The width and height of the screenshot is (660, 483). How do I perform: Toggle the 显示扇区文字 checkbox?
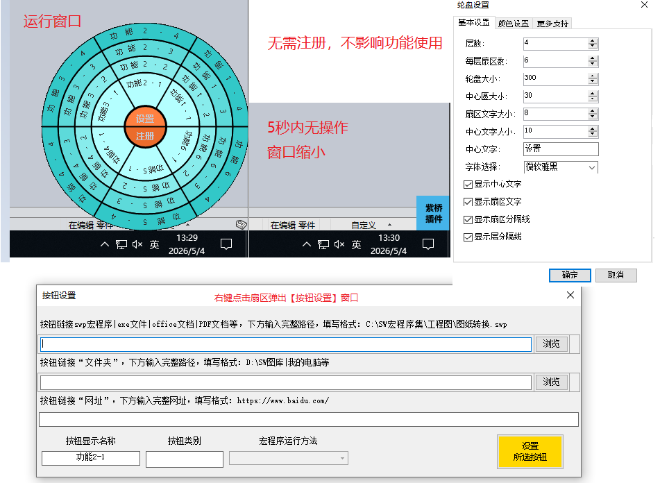[x=468, y=203]
